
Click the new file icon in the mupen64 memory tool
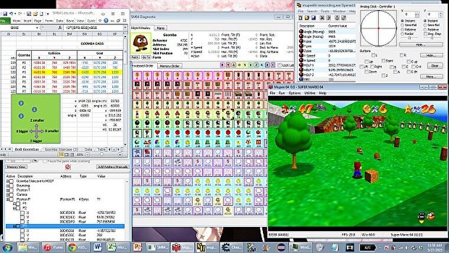pos(300,18)
